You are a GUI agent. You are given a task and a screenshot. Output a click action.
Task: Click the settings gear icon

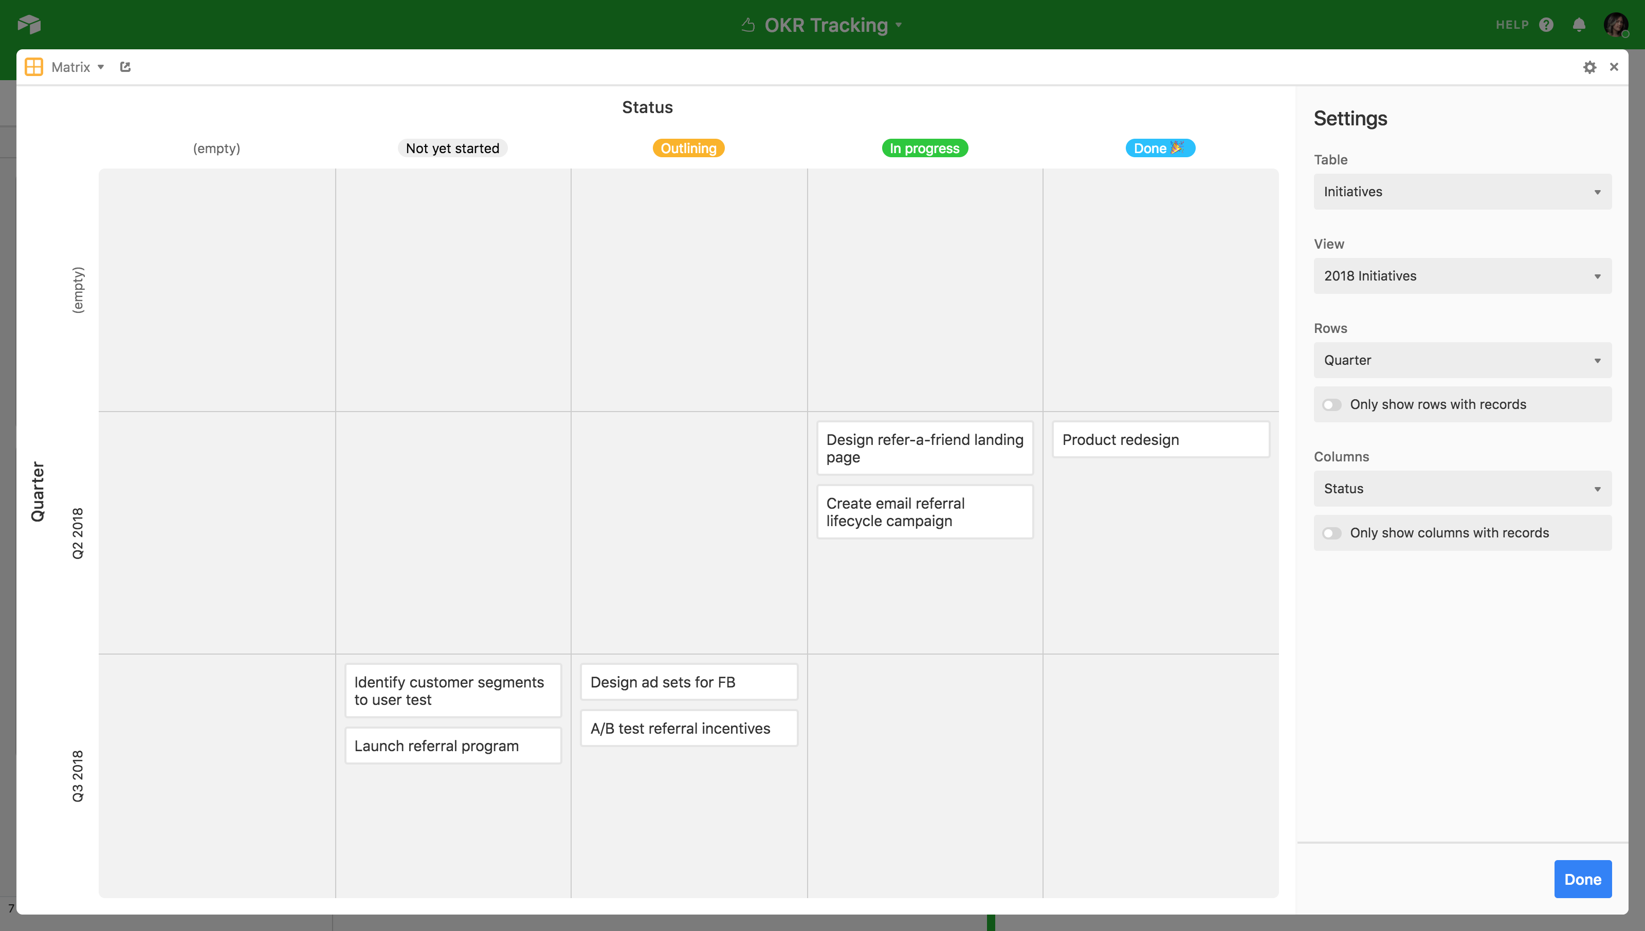coord(1589,67)
